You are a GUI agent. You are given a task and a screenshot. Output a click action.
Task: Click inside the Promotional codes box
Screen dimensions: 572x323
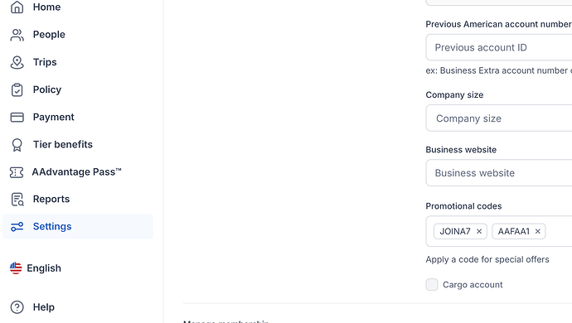coord(558,231)
